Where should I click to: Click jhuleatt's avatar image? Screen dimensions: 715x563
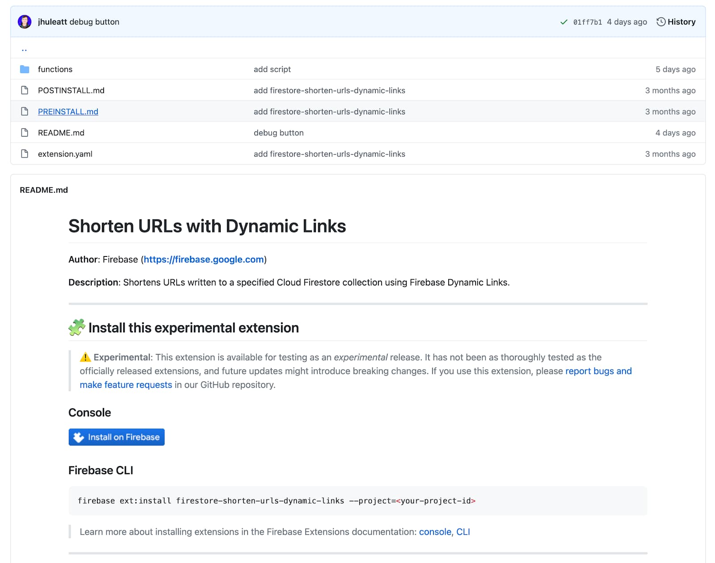click(25, 21)
